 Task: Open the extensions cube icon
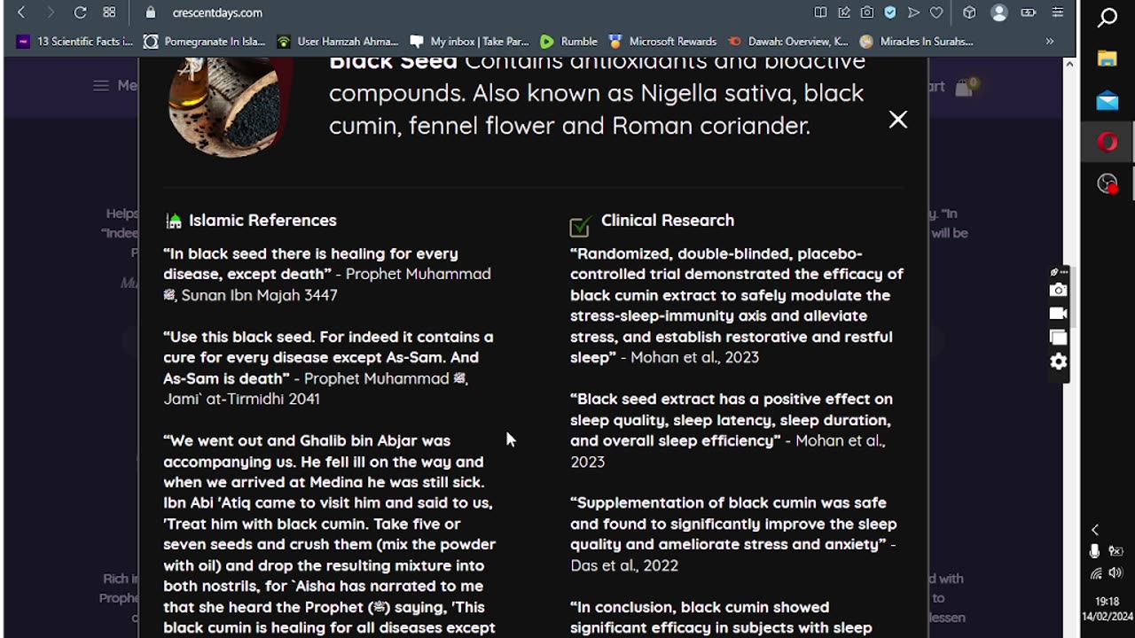point(969,12)
